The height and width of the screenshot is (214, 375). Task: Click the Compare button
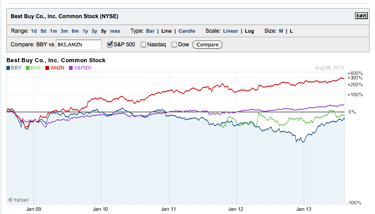207,45
